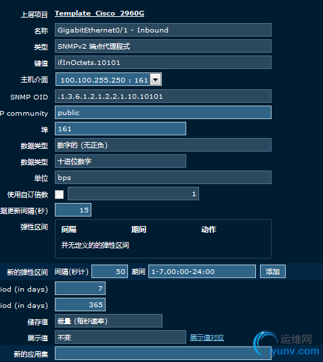Image resolution: width=323 pixels, height=362 pixels.
Task: Click the days field showing 7
Action: [x=80, y=288]
